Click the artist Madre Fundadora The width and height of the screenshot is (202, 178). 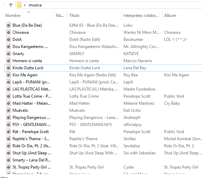139,89
